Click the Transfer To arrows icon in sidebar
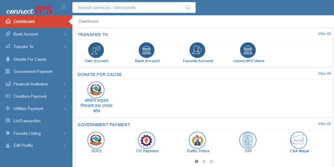The height and width of the screenshot is (167, 334). 8,46
